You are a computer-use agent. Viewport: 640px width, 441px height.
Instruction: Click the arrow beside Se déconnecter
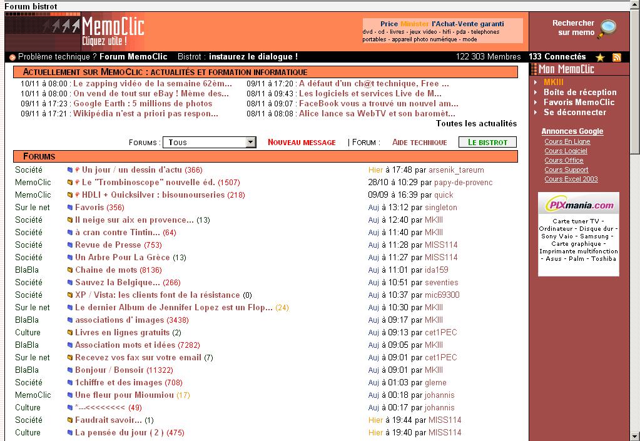pyautogui.click(x=536, y=112)
